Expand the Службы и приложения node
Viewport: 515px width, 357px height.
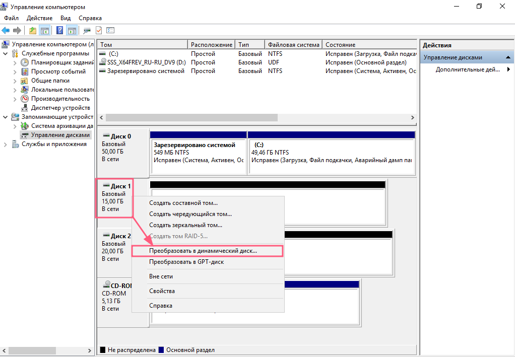[x=6, y=144]
